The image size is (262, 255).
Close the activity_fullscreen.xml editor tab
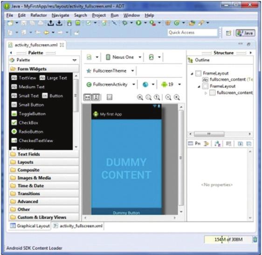(x=62, y=45)
